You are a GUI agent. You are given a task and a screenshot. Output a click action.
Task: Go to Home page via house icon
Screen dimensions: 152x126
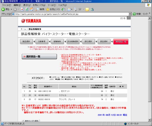tap(32, 9)
